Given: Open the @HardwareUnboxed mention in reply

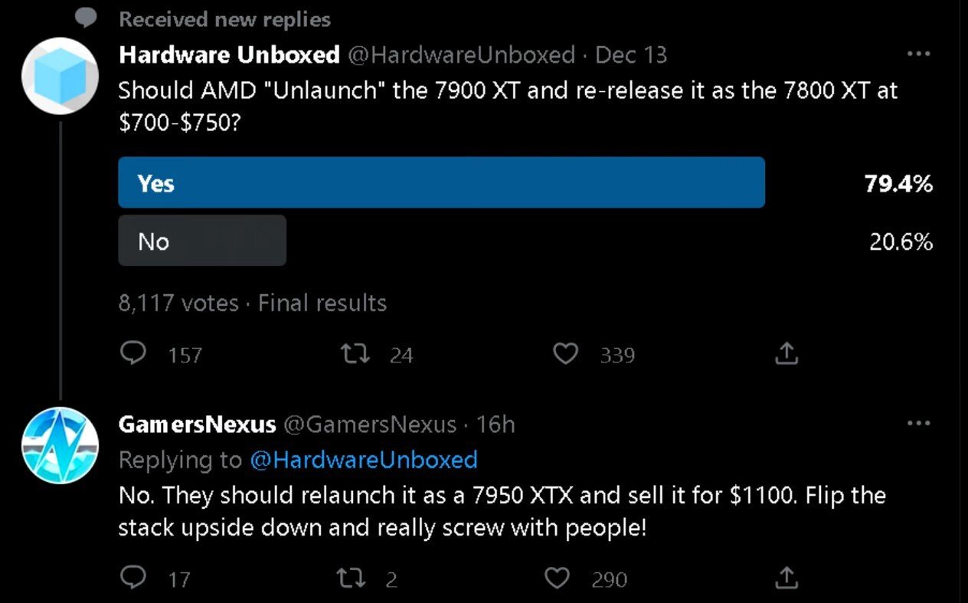Looking at the screenshot, I should [364, 460].
